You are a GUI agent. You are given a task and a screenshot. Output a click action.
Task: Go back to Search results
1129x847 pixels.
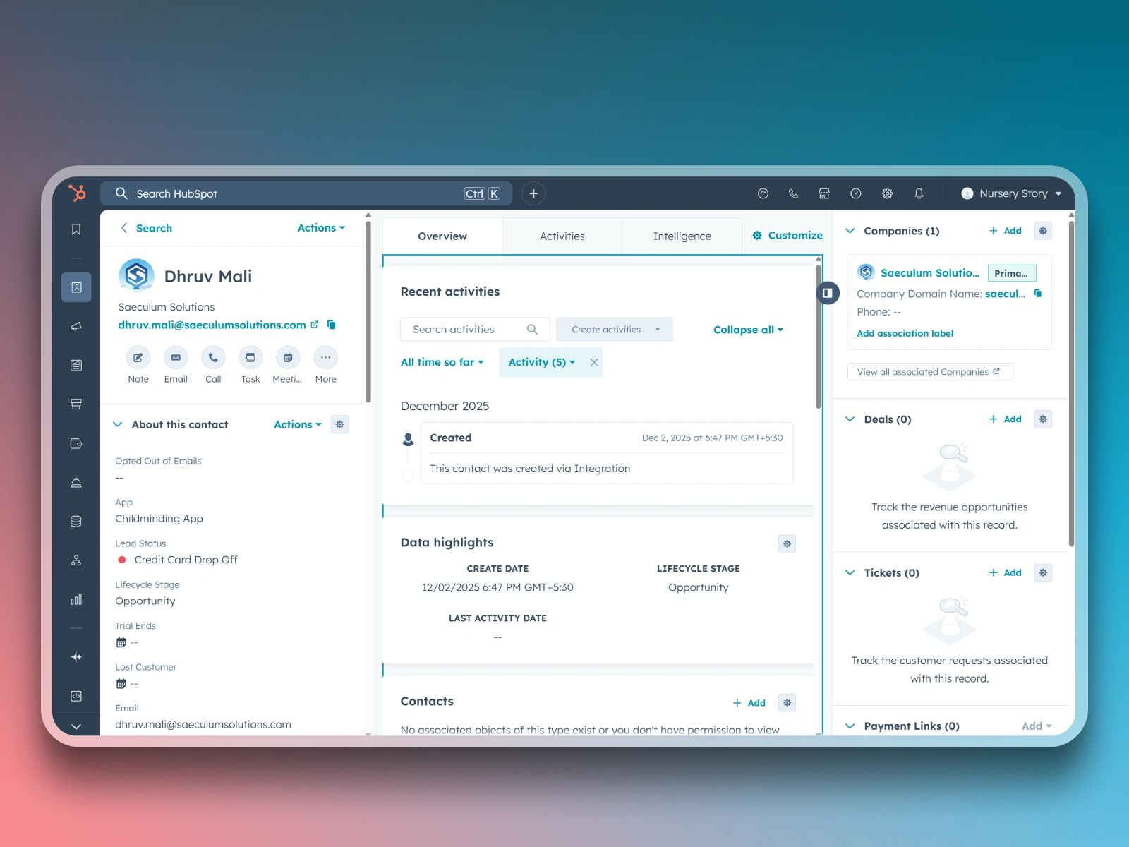click(146, 228)
